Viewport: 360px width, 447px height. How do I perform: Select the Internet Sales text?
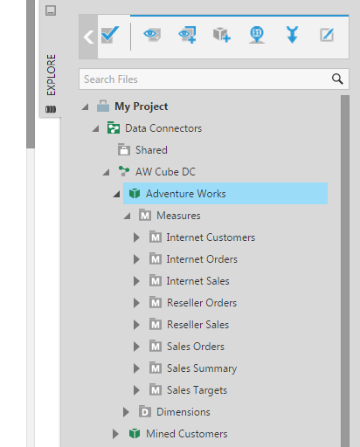point(197,281)
